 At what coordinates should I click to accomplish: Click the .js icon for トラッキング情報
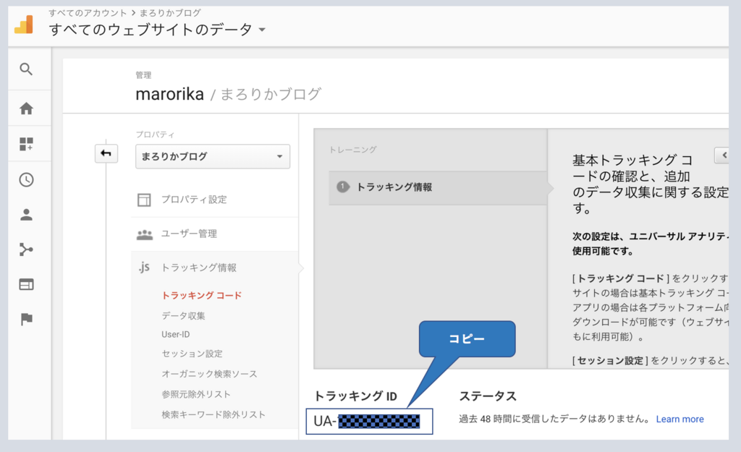144,268
